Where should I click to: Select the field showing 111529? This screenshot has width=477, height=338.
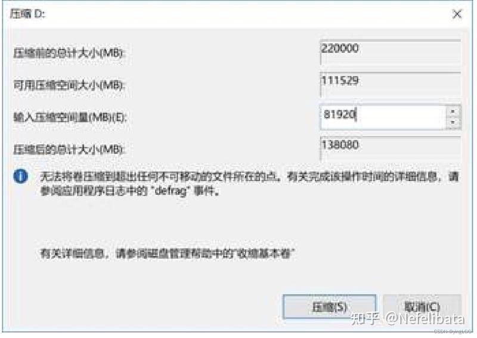coord(391,85)
